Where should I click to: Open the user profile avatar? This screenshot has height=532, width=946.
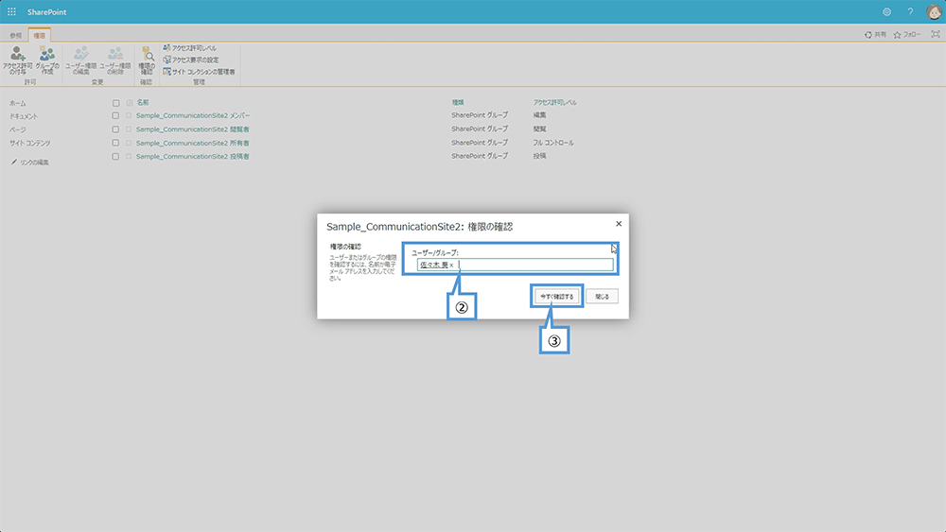[934, 11]
